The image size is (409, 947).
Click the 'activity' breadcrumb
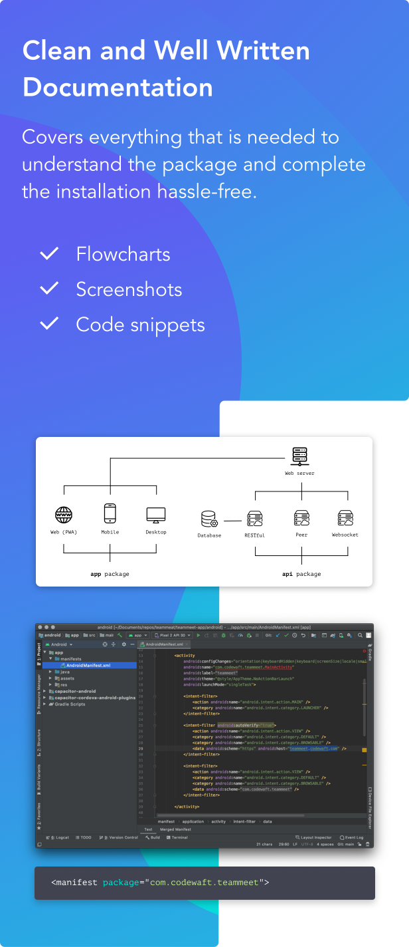click(x=218, y=821)
